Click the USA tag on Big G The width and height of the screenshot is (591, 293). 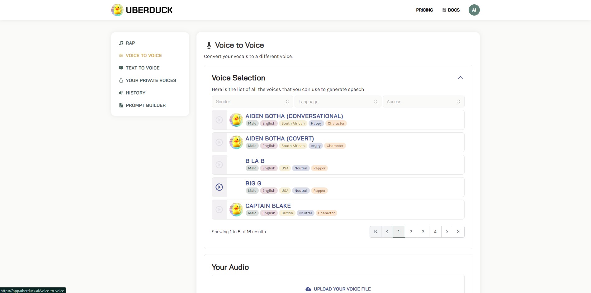[x=285, y=191]
